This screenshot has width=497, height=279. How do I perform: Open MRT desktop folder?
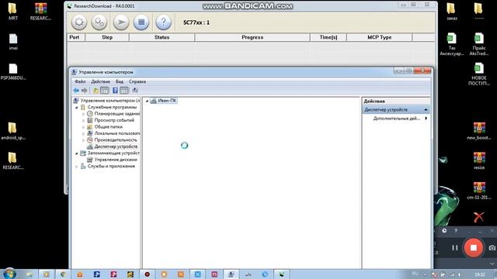12,12
